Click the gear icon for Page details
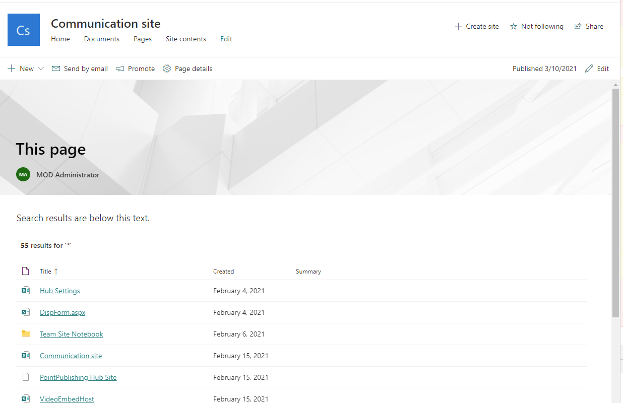Viewport: 623px width, 403px height. 167,69
